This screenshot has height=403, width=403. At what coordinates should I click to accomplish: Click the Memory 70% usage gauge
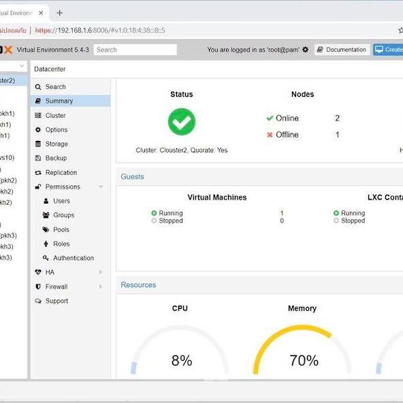pos(302,349)
